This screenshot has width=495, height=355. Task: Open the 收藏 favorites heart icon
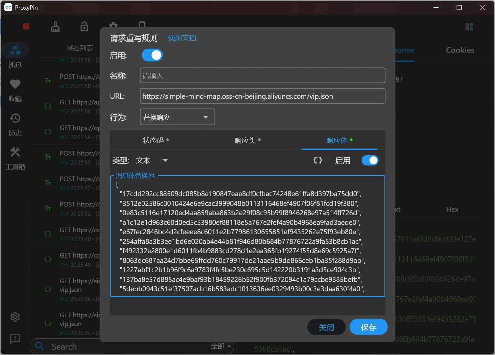(15, 84)
